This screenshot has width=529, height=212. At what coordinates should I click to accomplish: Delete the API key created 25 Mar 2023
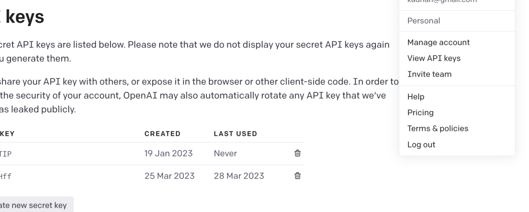[x=297, y=176]
